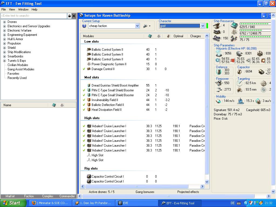
Task: Toggle the Invulnerability Field II checkmark
Action: pos(84,100)
